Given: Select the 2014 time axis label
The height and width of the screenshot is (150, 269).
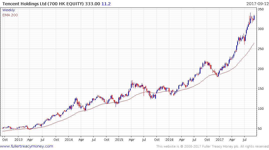Looking at the screenshot, I should pos(69,139).
